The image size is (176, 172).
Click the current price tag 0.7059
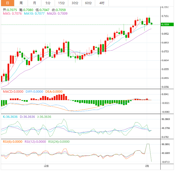coord(165,24)
